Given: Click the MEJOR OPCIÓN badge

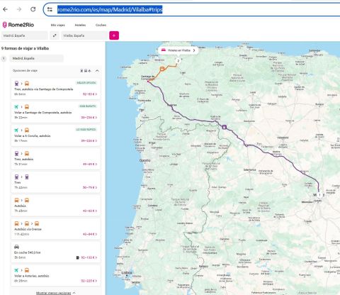Looking at the screenshot, I should click(86, 83).
